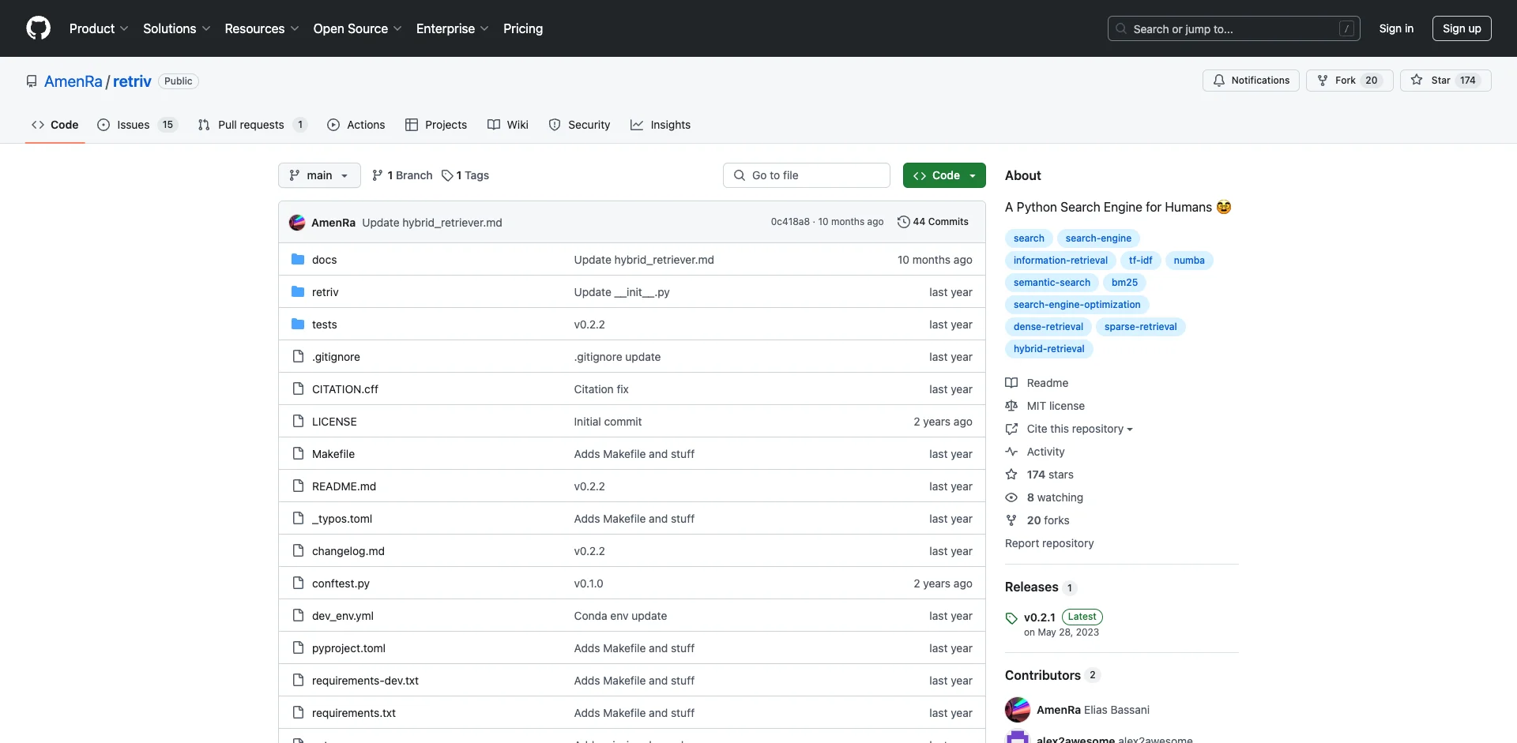Click the numba topic tag
Screen dimensions: 1517x743
[1189, 261]
